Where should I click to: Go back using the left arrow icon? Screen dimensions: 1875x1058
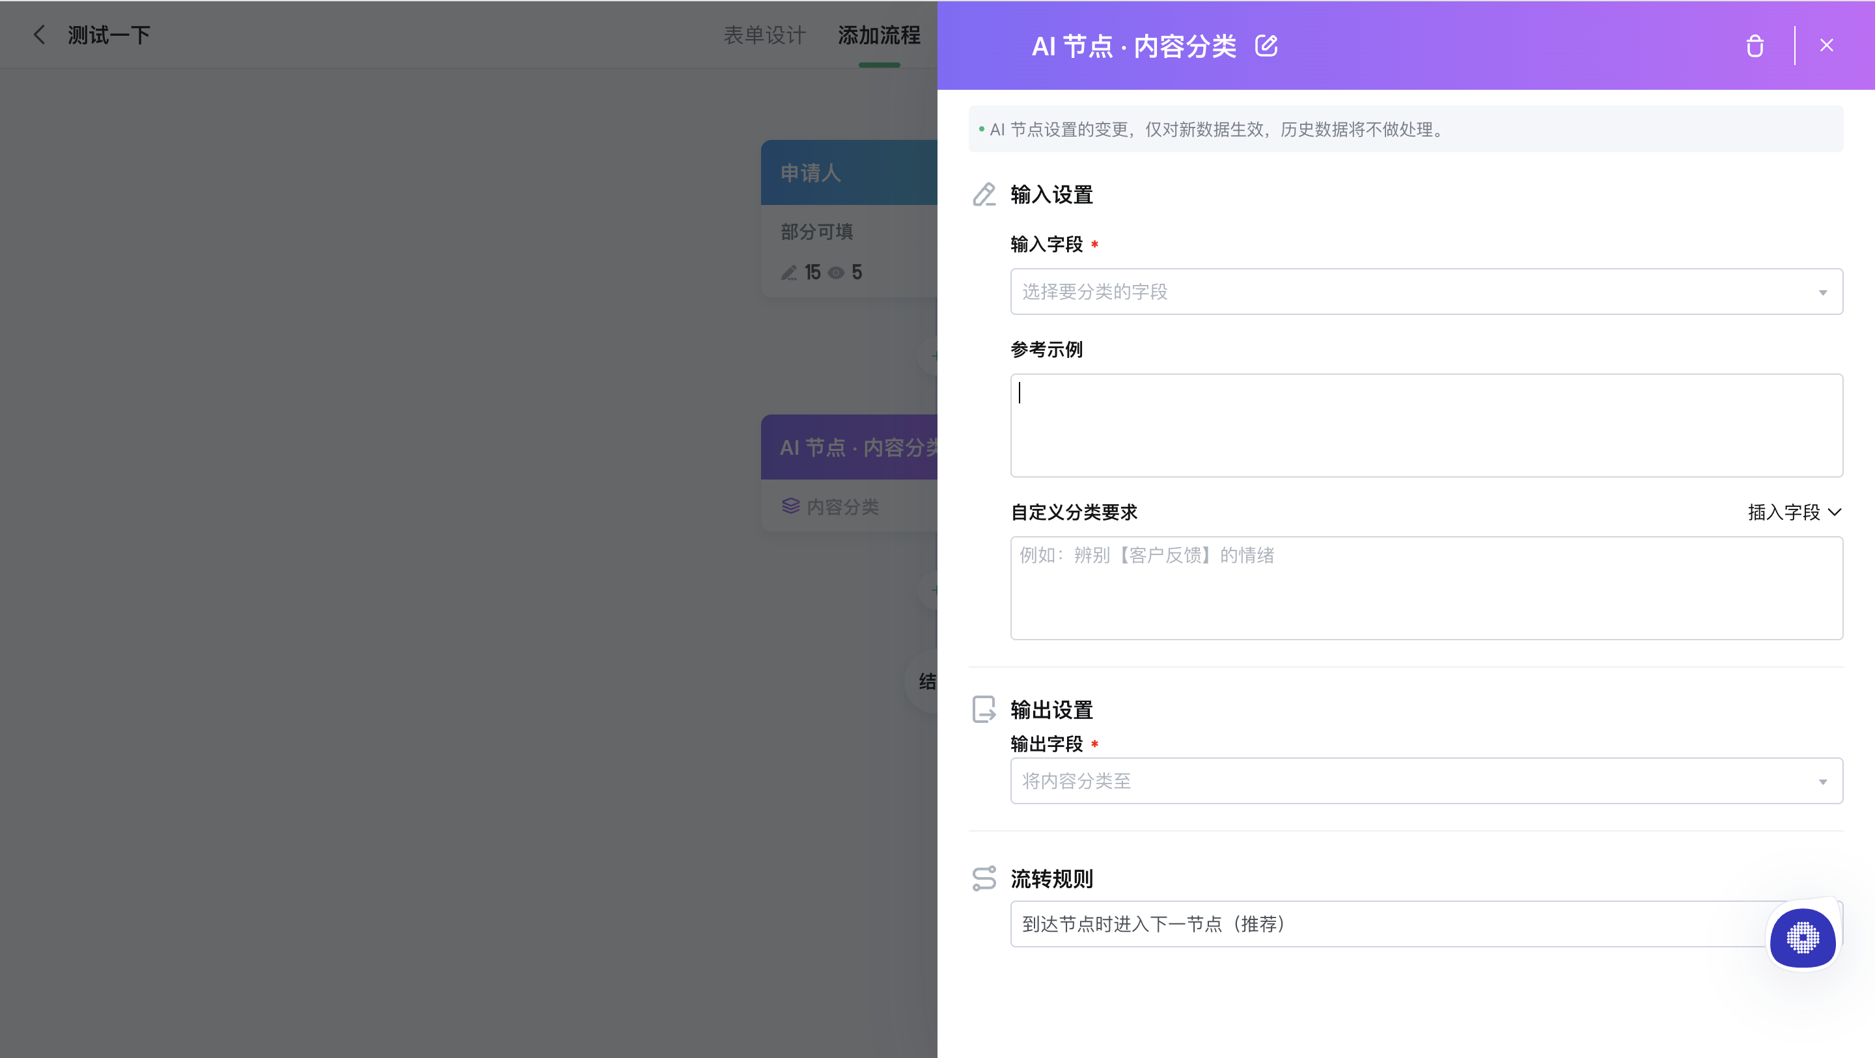pos(39,34)
